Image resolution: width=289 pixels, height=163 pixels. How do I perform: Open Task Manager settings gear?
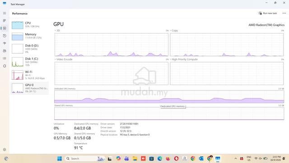point(5,149)
